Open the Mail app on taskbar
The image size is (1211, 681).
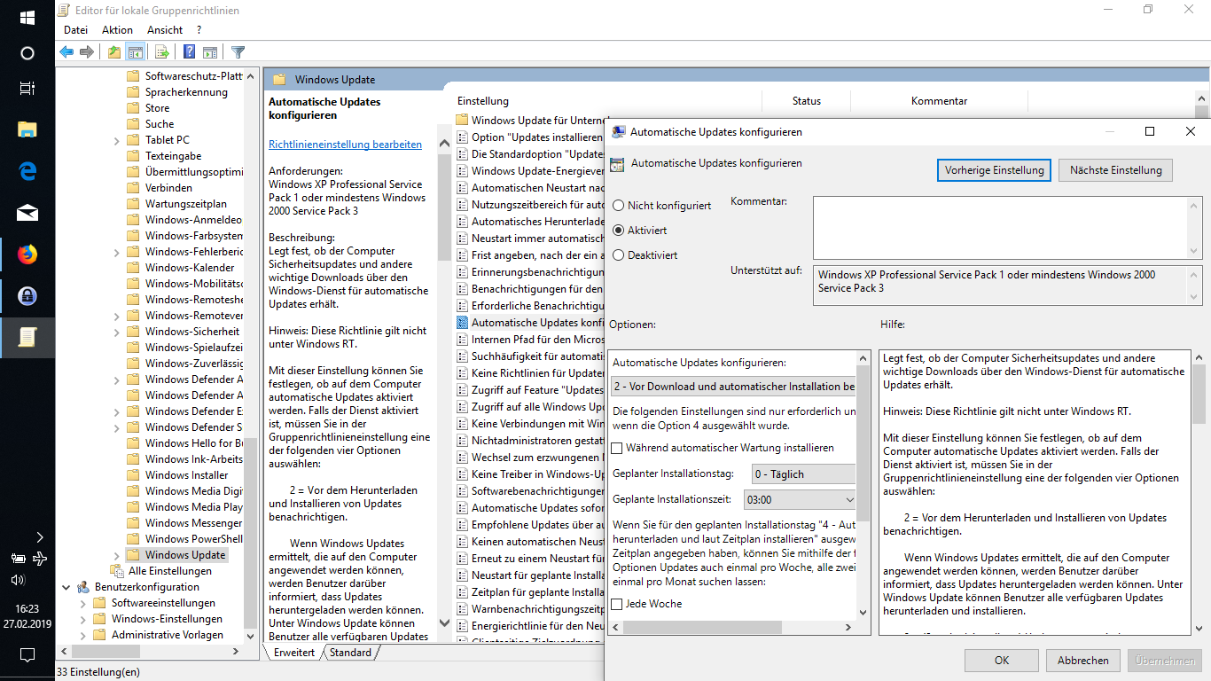[27, 213]
